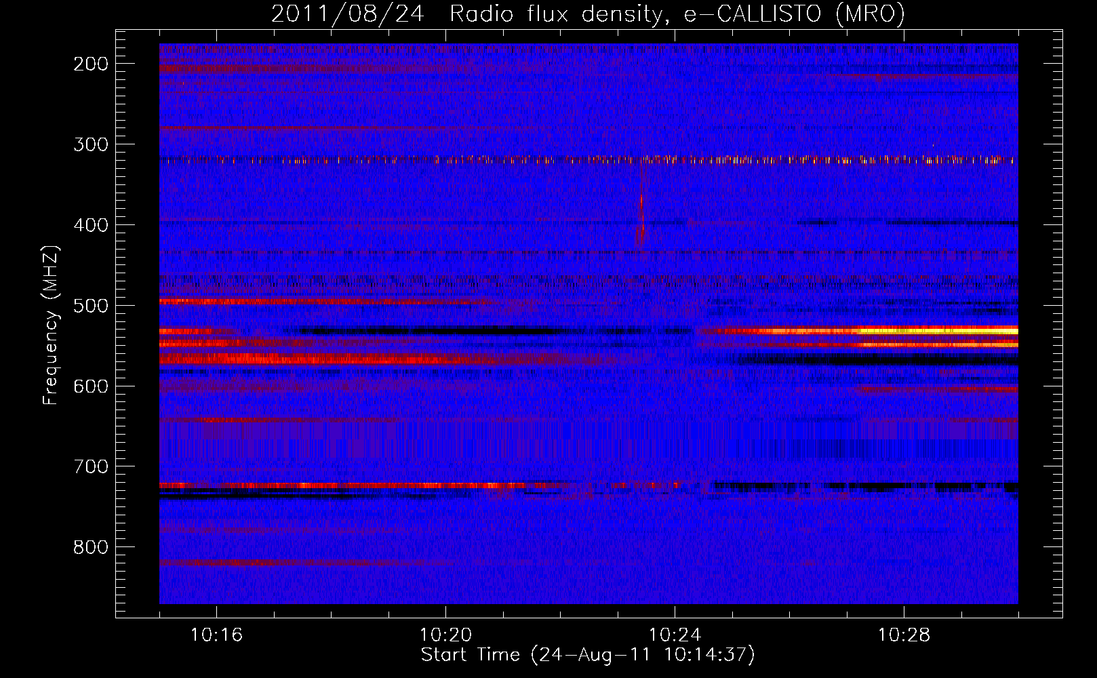Viewport: 1097px width, 678px height.
Task: Select the '800' frequency axis label
Action: pos(90,547)
